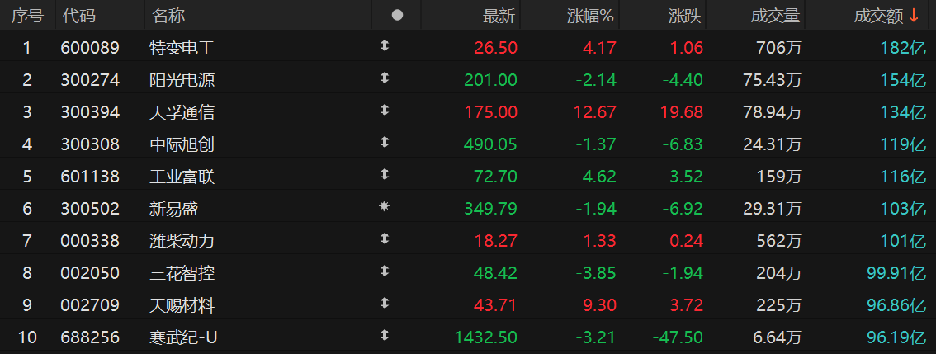936x354 pixels.
Task: Click the starburst icon next to 新易盛
Action: 384,208
